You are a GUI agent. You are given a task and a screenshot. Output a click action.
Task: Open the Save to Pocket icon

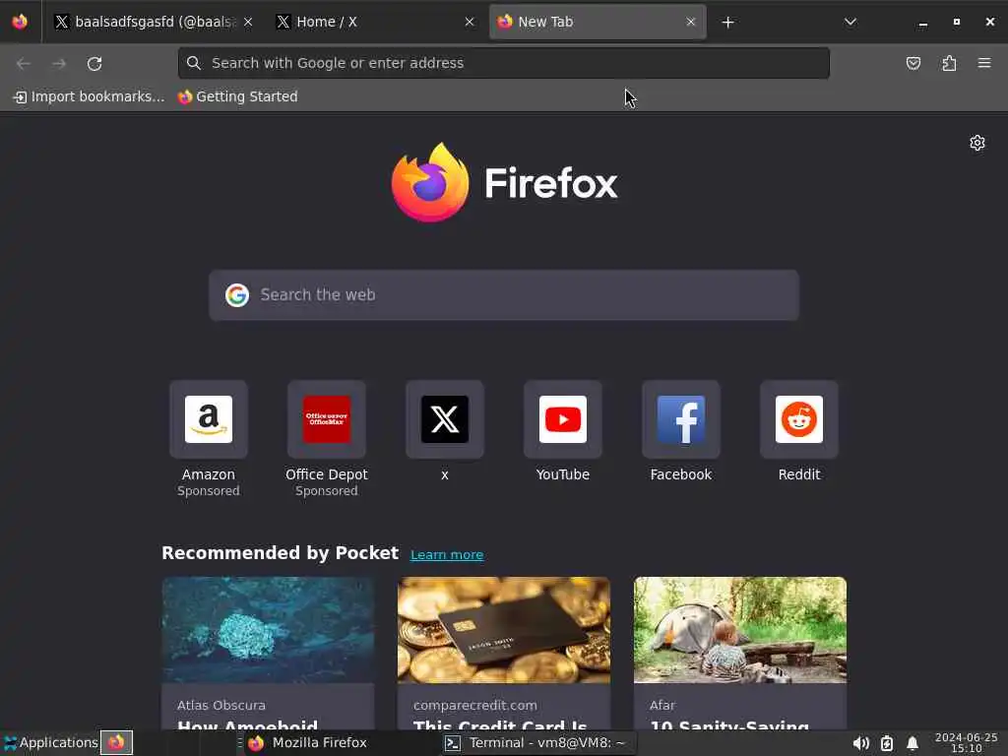pos(913,63)
